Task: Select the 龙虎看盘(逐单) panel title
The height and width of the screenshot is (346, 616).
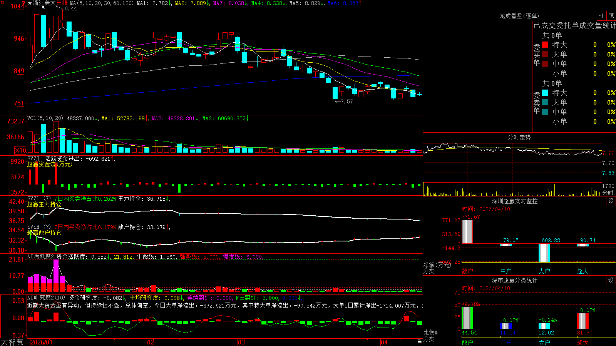Action: 519,16
